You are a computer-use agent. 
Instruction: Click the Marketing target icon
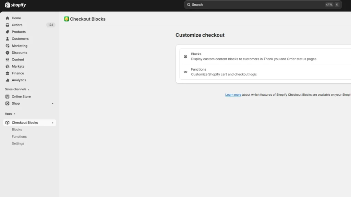point(8,46)
